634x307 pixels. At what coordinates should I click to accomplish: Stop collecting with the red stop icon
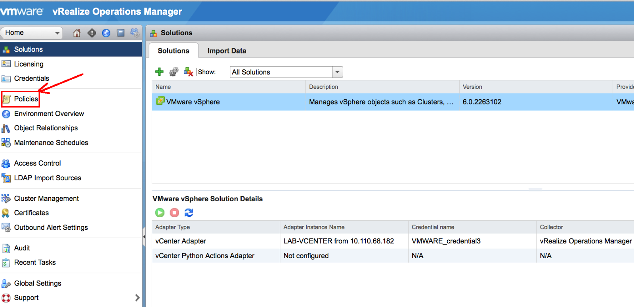(174, 213)
